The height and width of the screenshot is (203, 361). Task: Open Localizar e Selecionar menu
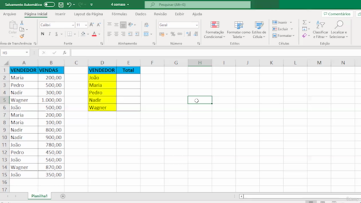(x=338, y=29)
